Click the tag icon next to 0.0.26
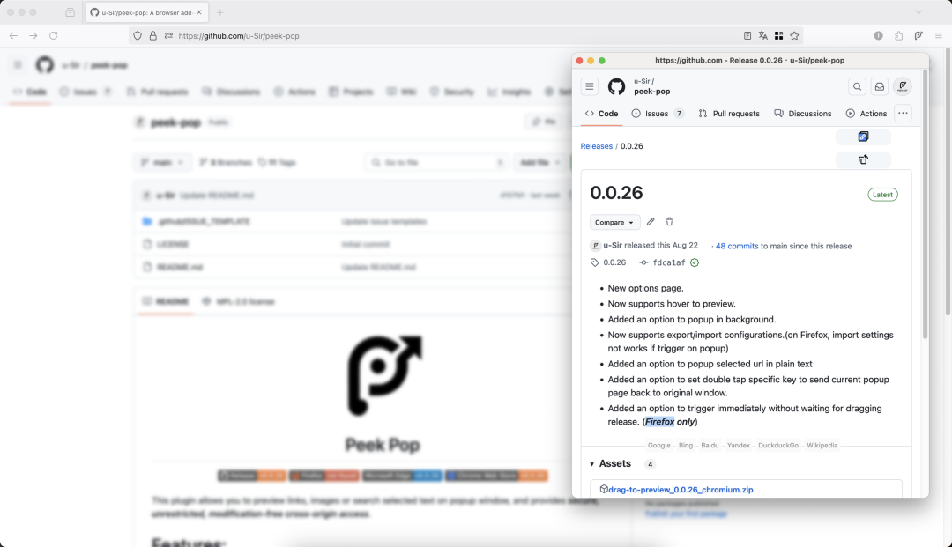This screenshot has width=952, height=547. click(594, 262)
